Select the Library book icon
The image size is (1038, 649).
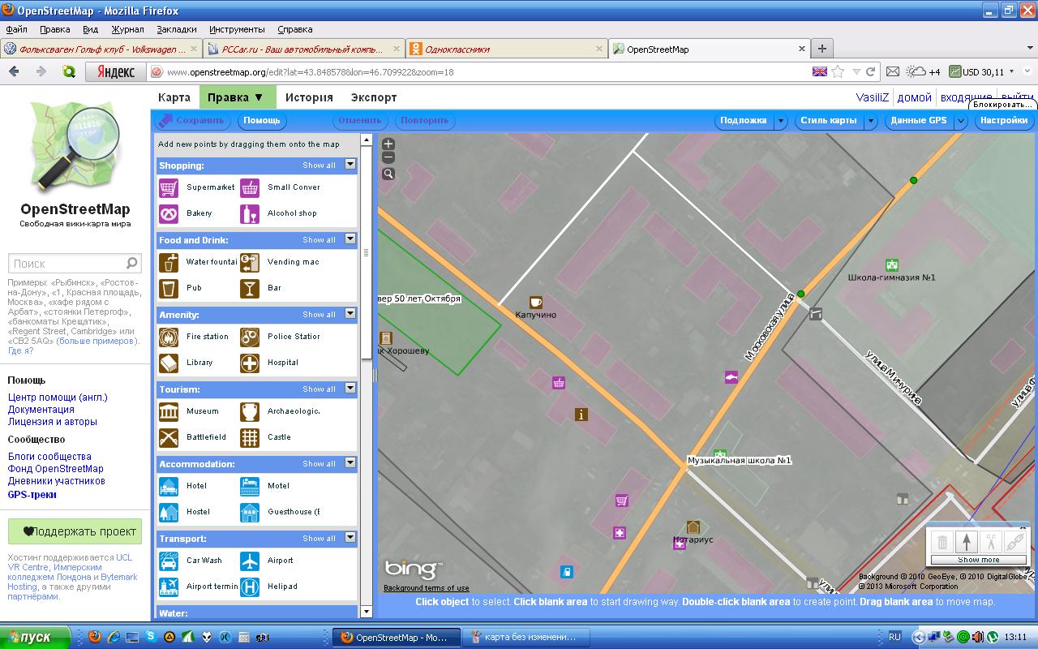point(169,363)
